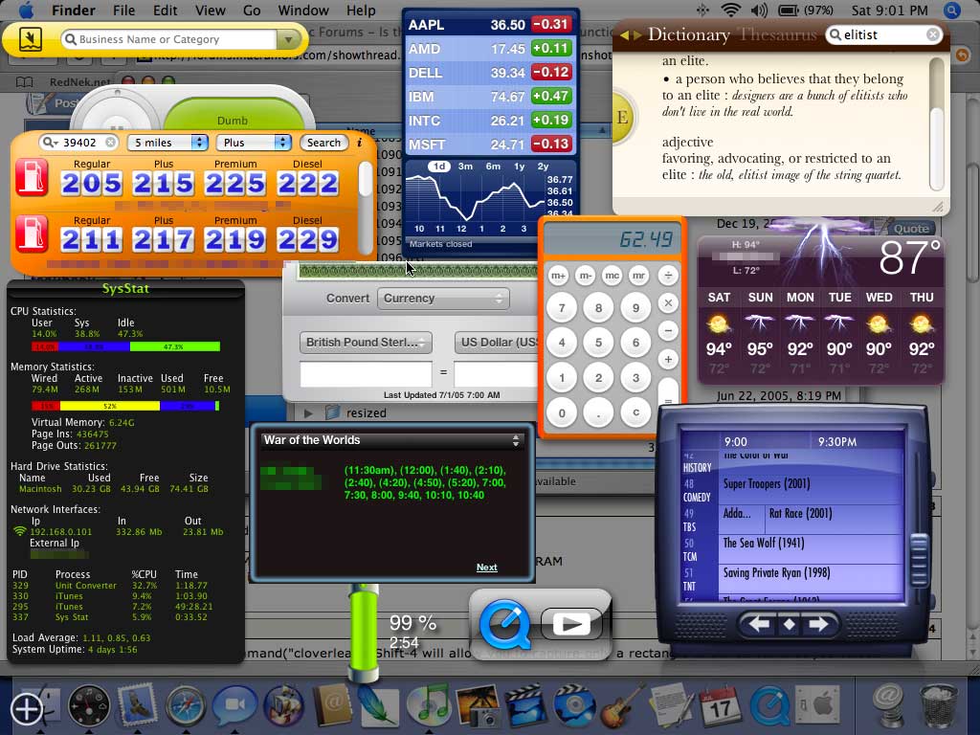Screen dimensions: 980x735
Task: Click the calculator multiply key
Action: pos(668,303)
